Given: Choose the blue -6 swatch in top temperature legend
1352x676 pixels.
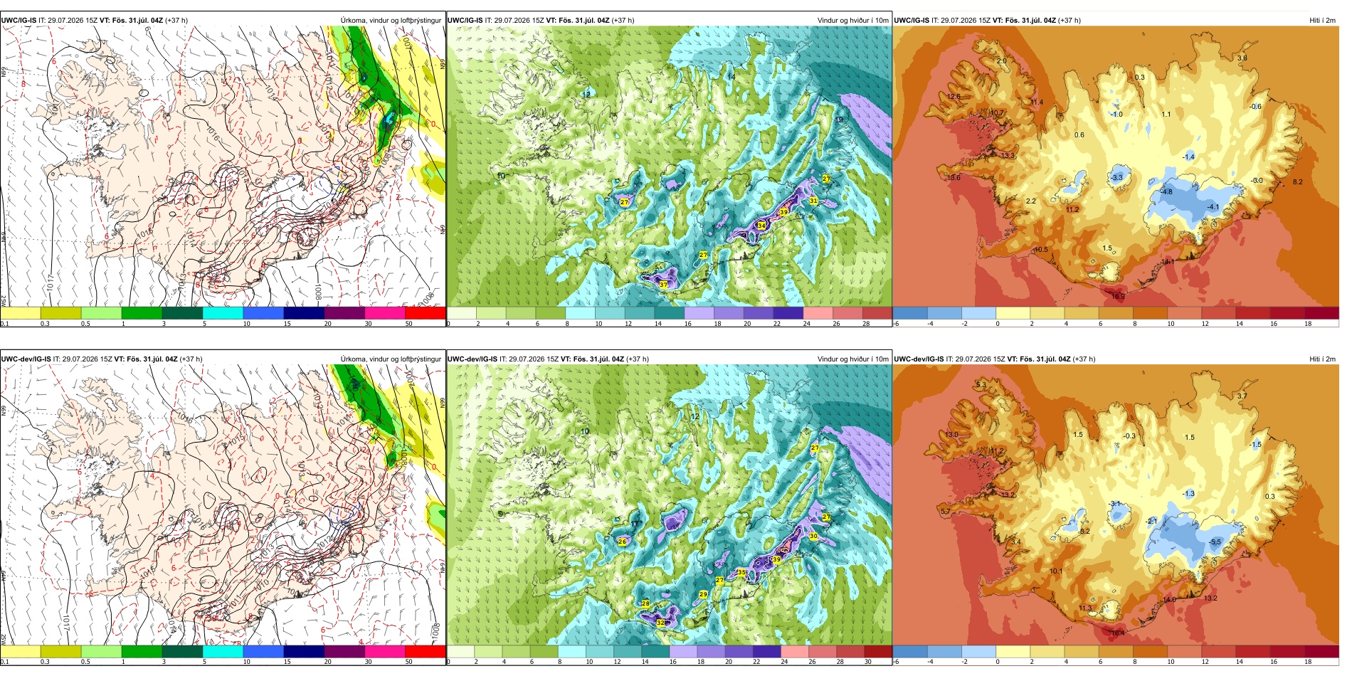Looking at the screenshot, I should tap(910, 312).
